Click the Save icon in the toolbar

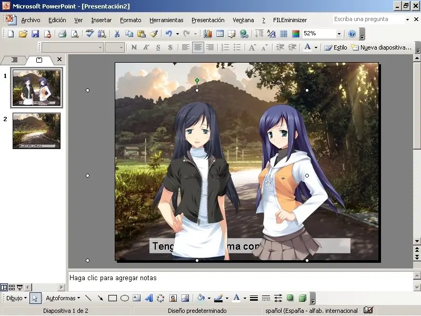click(35, 34)
